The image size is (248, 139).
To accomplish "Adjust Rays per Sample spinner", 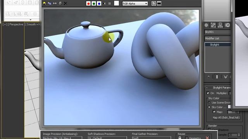I will (x=239, y=135).
